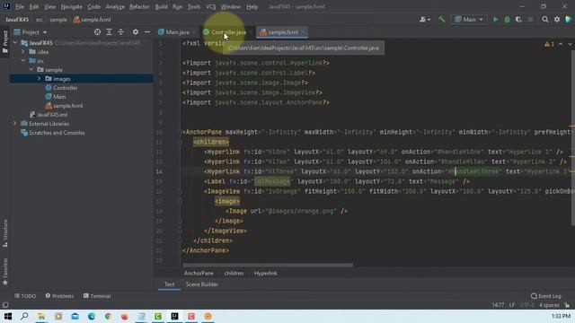Switch to the Scene Builder bottom tab

coord(201,284)
